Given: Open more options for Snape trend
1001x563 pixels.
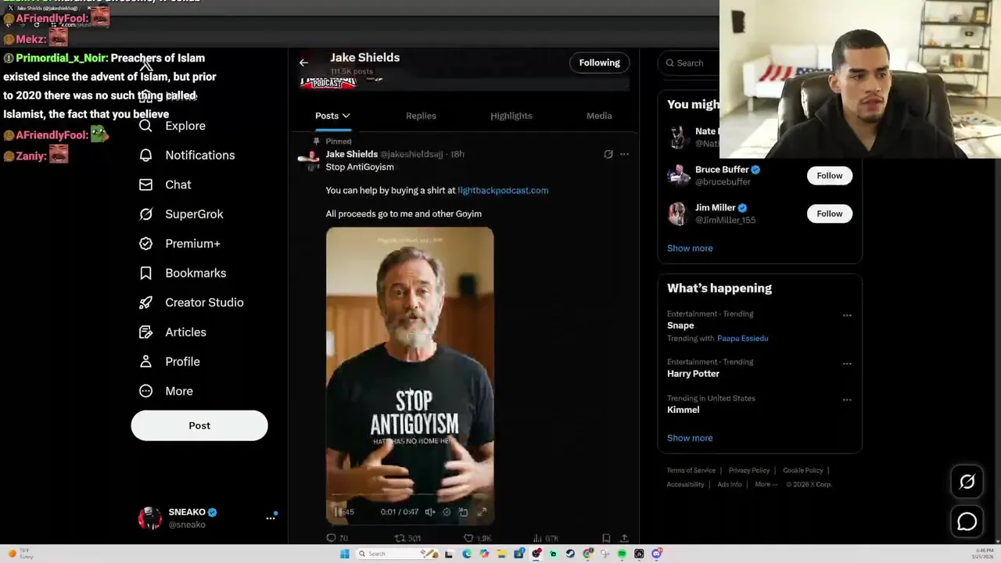Looking at the screenshot, I should 847,315.
